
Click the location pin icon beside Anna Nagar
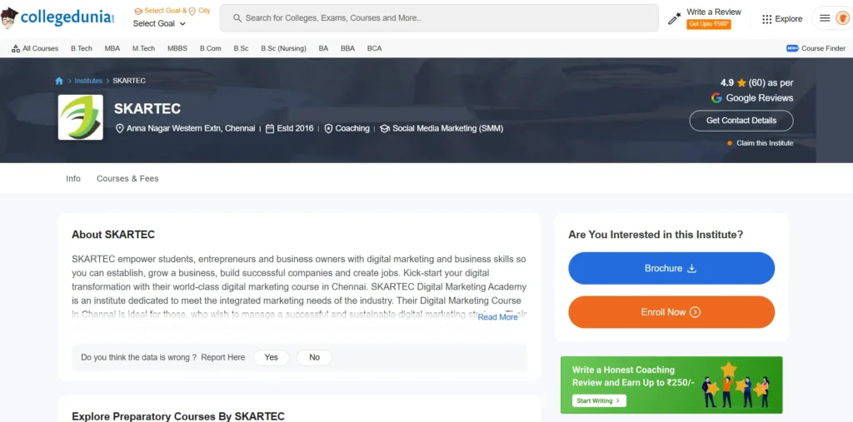click(120, 129)
